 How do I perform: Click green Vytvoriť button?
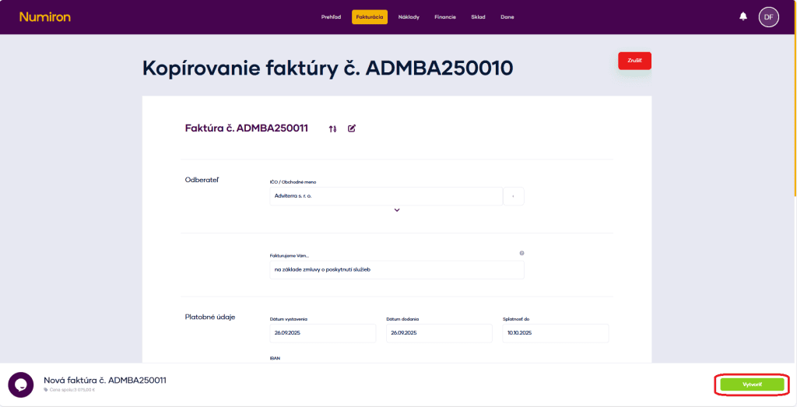click(x=752, y=384)
